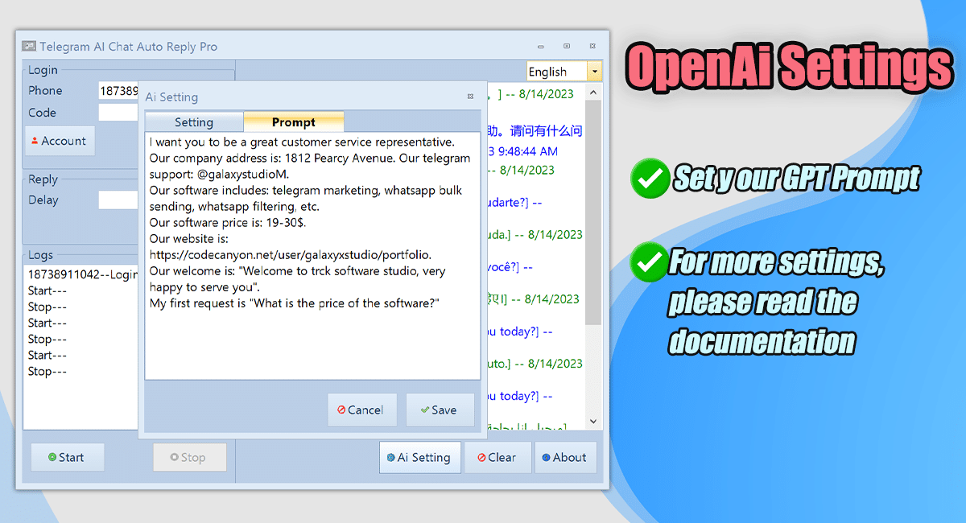Screen dimensions: 966x523
Task: Click the English language combo box field
Action: [556, 72]
